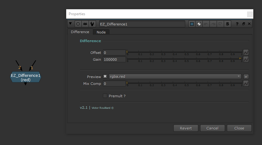Click the EZ_Difference1 node name field
The height and width of the screenshot is (145, 262).
[x=142, y=24]
